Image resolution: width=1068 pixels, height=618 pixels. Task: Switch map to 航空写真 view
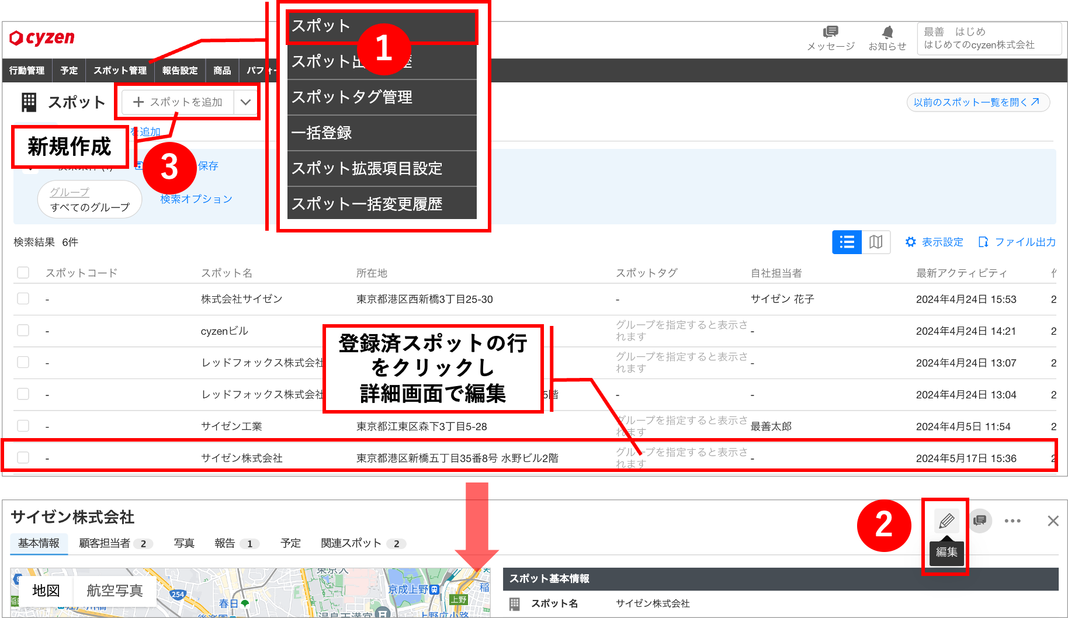coord(115,591)
